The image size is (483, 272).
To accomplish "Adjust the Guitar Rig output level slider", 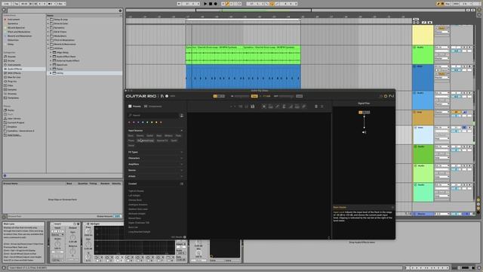I will click(287, 96).
